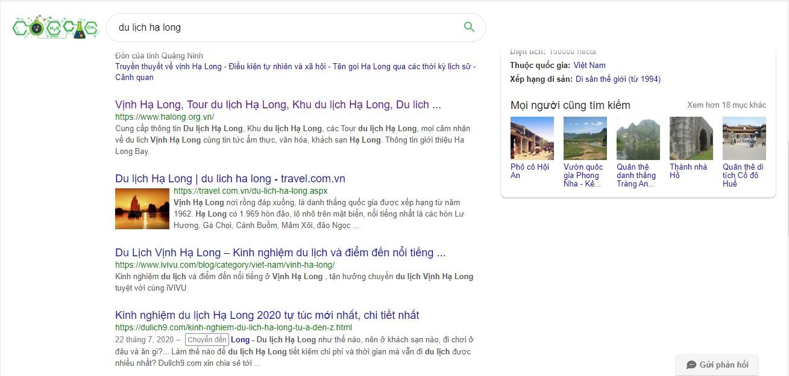Click the dulich9.com URL text

233,327
